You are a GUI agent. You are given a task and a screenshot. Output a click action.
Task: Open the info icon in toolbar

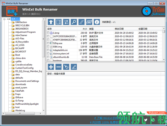[97, 22]
